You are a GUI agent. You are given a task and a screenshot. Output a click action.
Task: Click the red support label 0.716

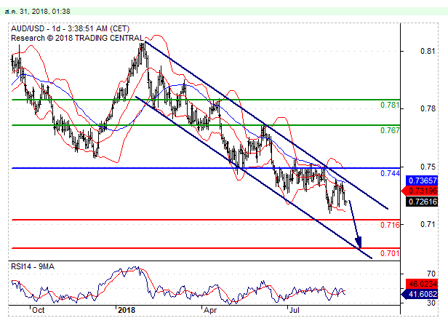pyautogui.click(x=390, y=225)
